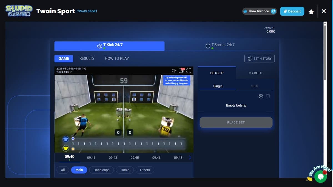Clear betslip with trash icon
Screen dimensions: 333x187
pyautogui.click(x=268, y=96)
